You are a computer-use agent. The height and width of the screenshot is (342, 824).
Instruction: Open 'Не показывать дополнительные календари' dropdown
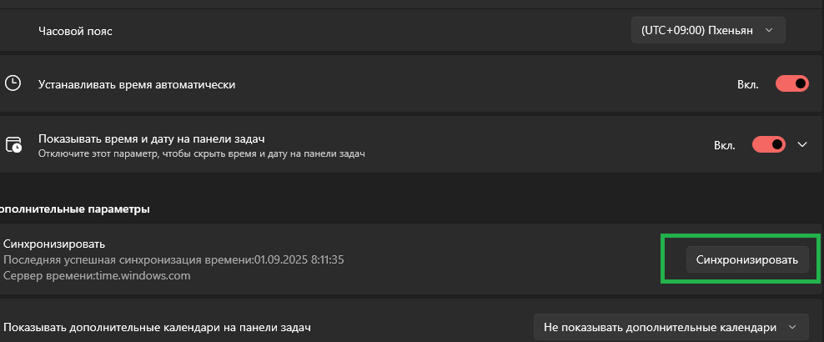671,327
